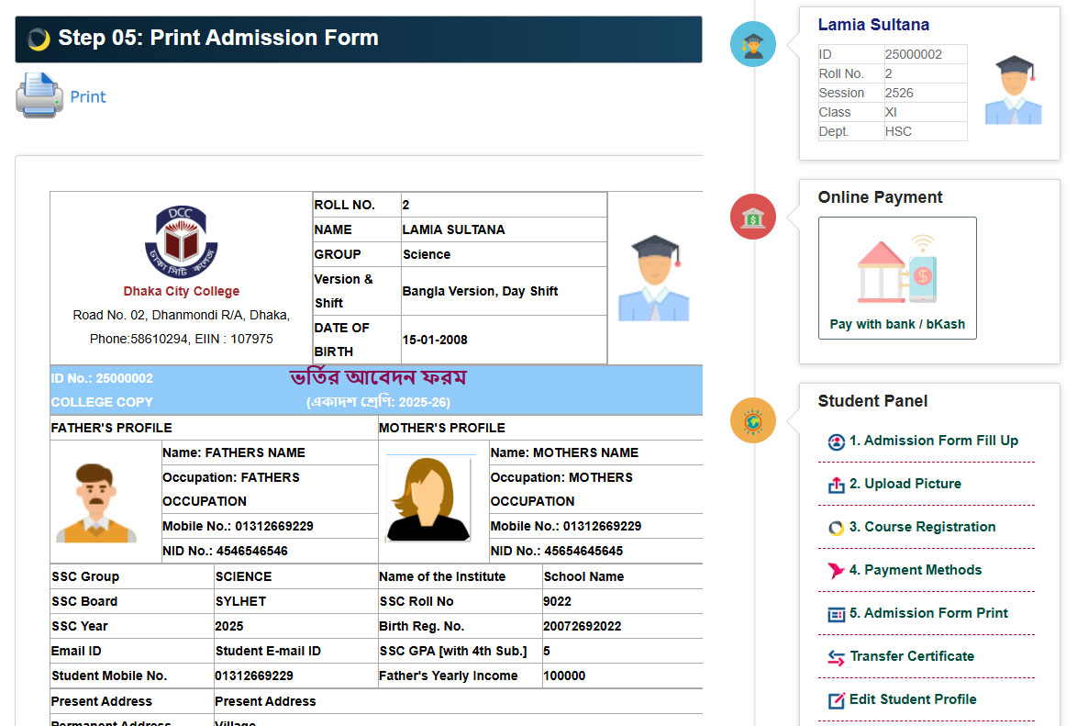
Task: Click the Dhaka City College logo
Action: 181,240
